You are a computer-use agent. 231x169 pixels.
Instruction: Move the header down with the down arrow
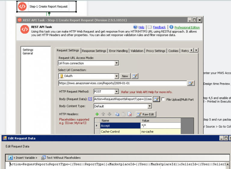tap(109, 114)
